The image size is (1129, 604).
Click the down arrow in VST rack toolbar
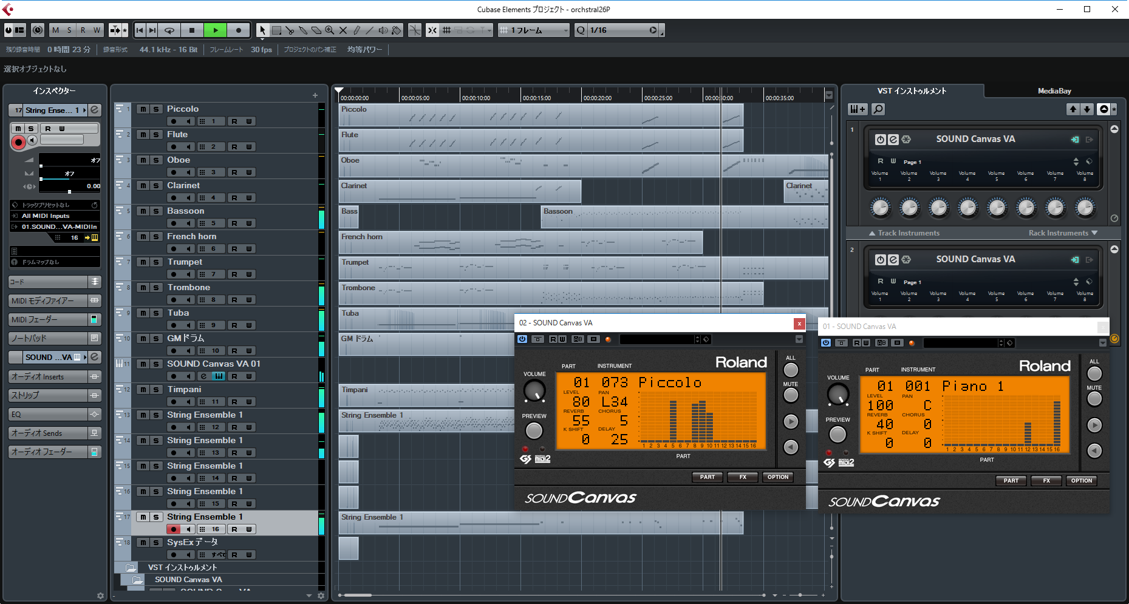1087,109
